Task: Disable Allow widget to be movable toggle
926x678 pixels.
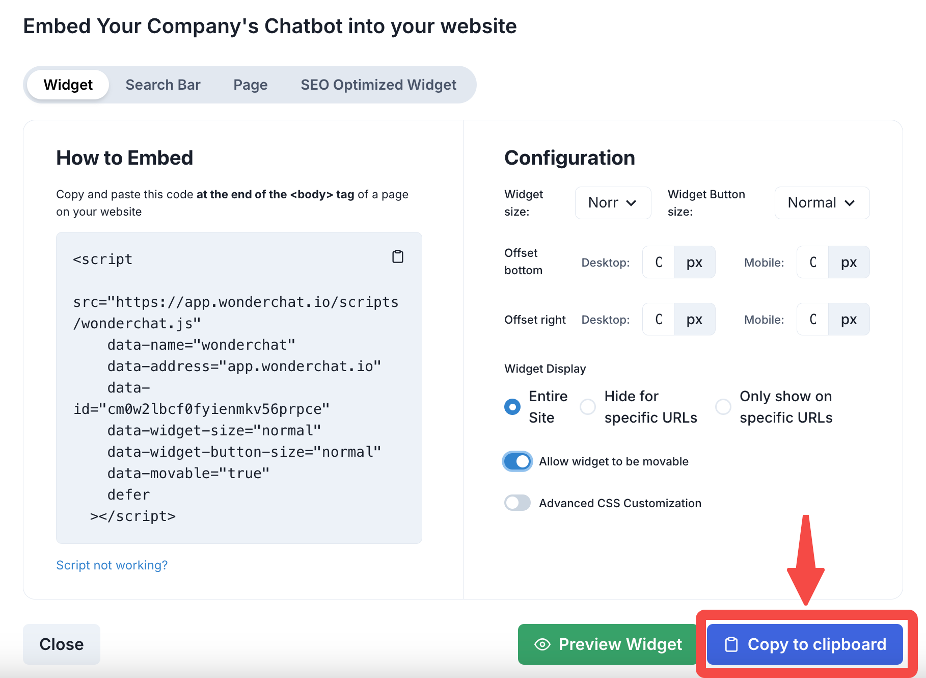Action: click(x=518, y=461)
